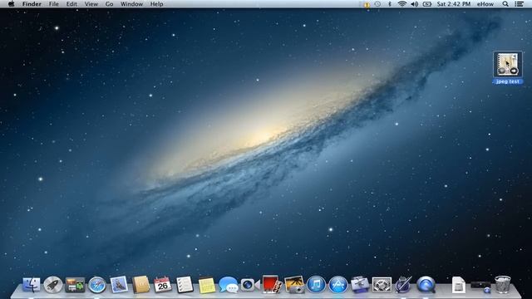Open Photo Booth in the Dock
Screen dimensions: 532x299
[x=272, y=284]
